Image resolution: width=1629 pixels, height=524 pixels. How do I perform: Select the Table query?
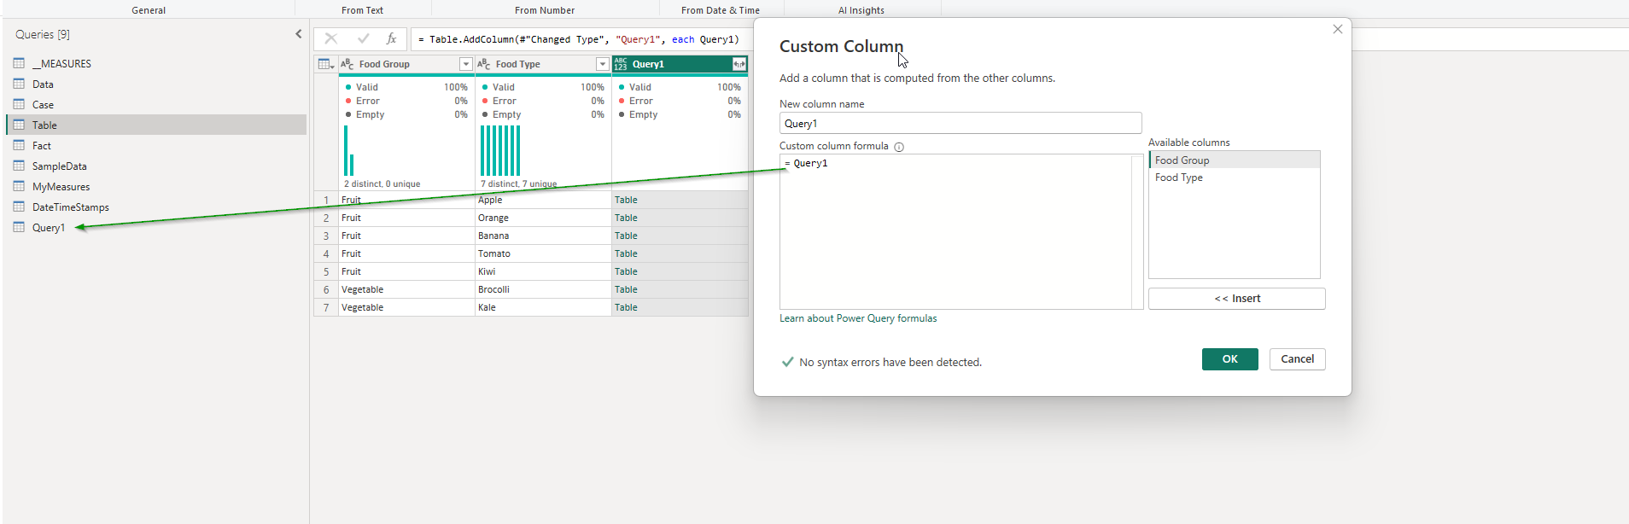pyautogui.click(x=156, y=125)
